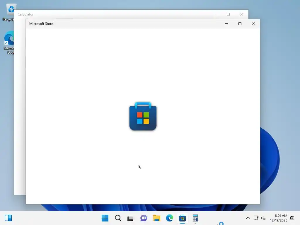Image resolution: width=300 pixels, height=225 pixels.
Task: Select Recycle Bin desktop icon
Action: (9, 13)
